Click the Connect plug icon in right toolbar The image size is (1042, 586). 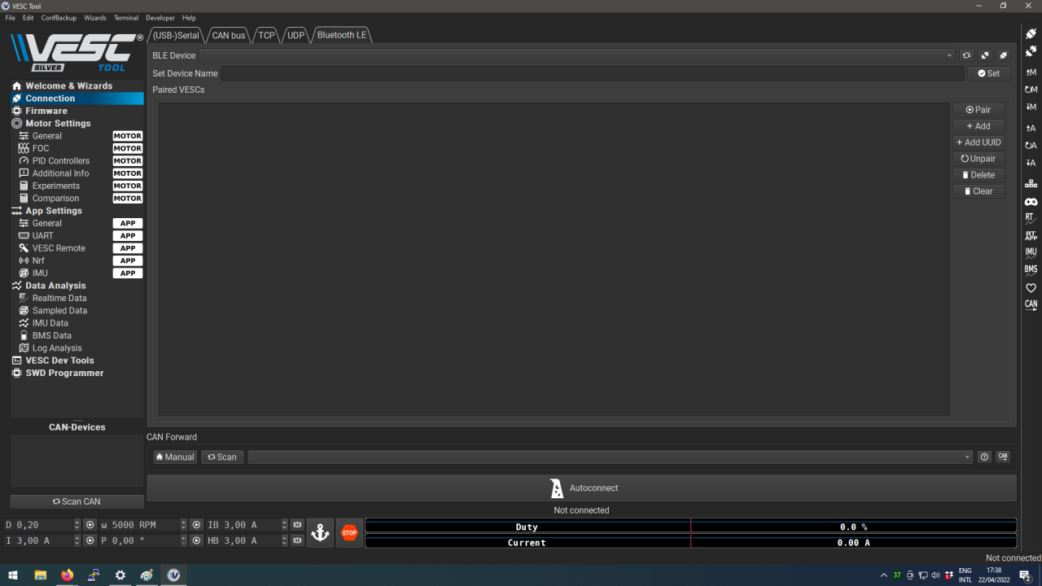coord(1031,33)
